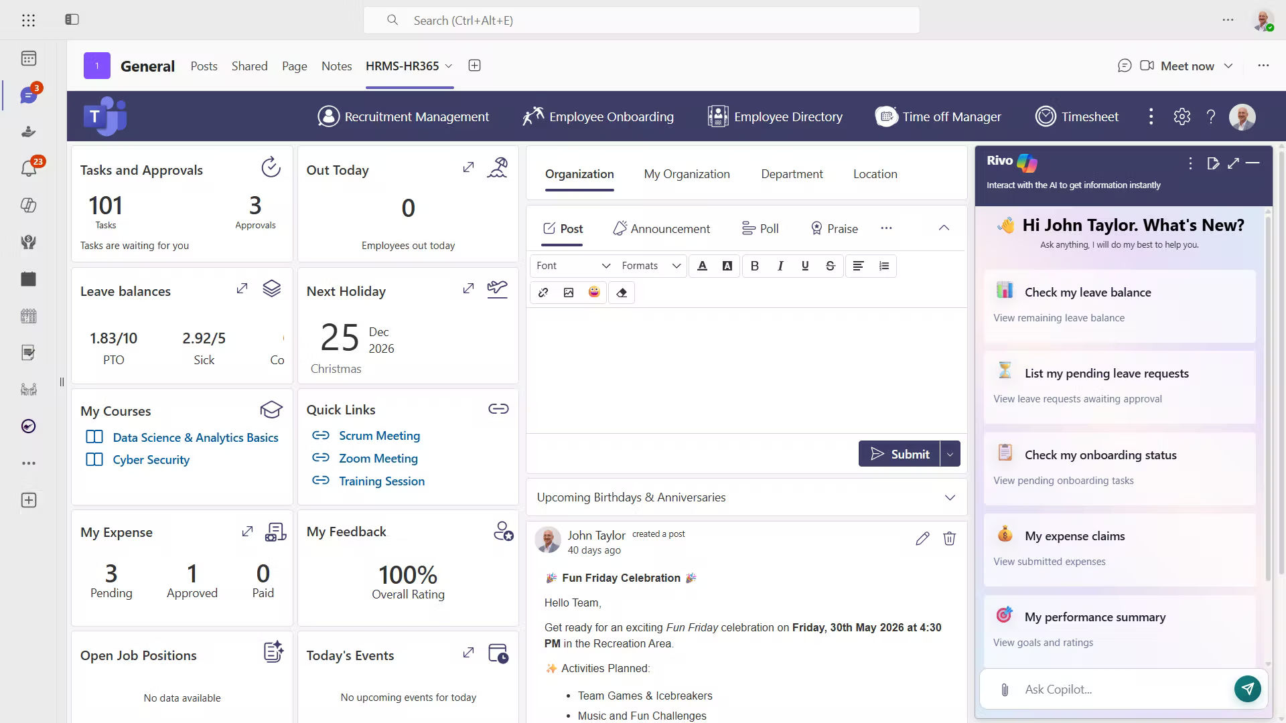Expand the Today's Events widget
This screenshot has width=1286, height=723.
468,652
